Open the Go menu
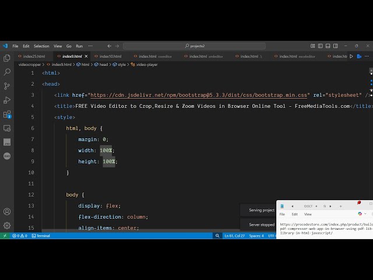Screen dimensions: 373x280 (x=69, y=46)
